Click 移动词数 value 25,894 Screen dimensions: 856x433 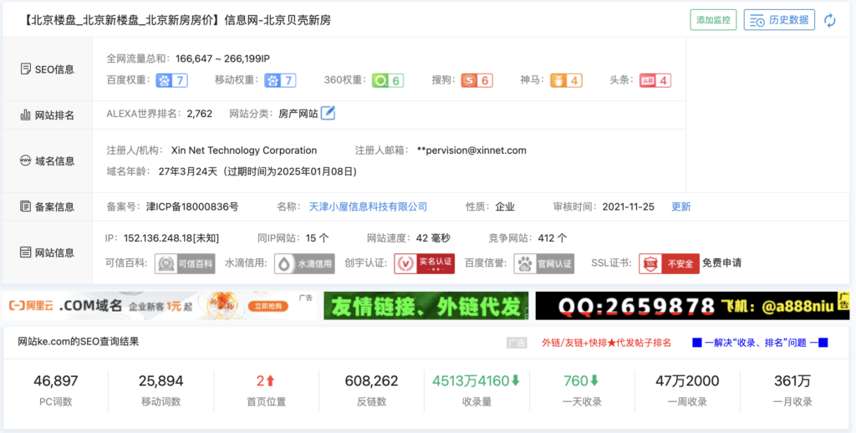161,380
